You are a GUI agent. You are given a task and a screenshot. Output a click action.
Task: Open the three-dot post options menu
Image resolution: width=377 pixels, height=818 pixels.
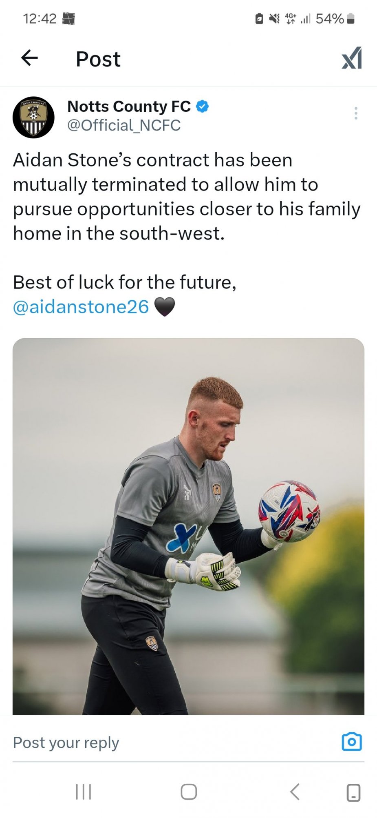356,113
